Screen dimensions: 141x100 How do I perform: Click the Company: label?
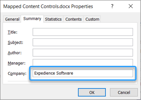17,74
